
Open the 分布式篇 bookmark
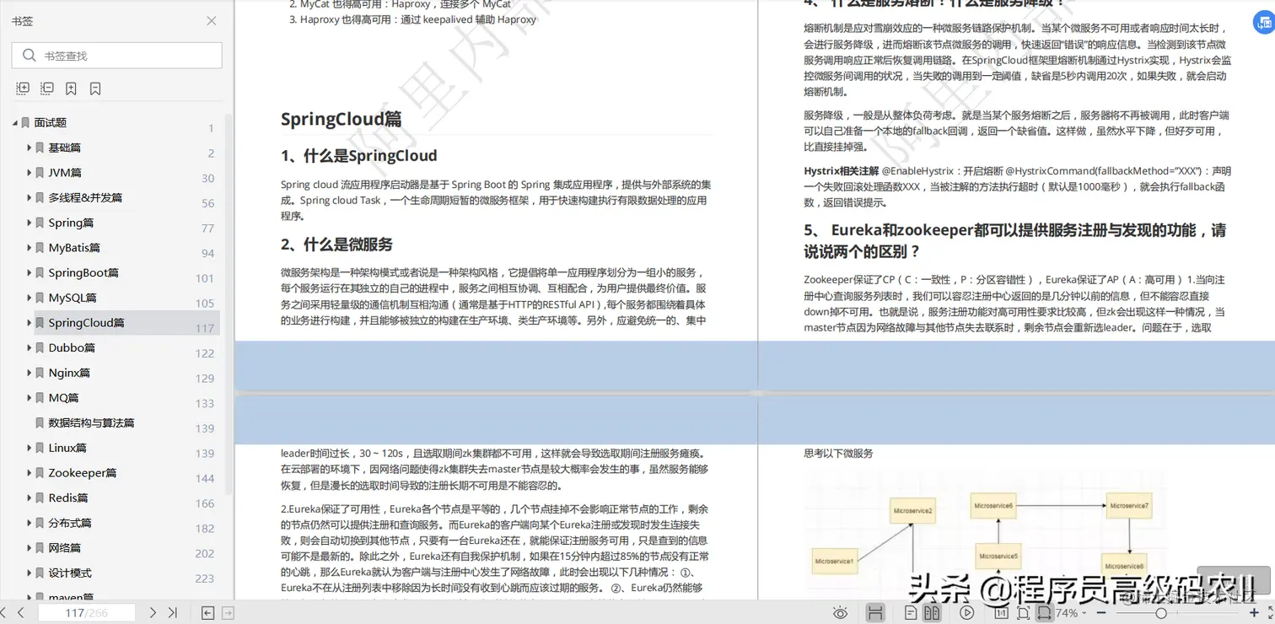coord(70,523)
